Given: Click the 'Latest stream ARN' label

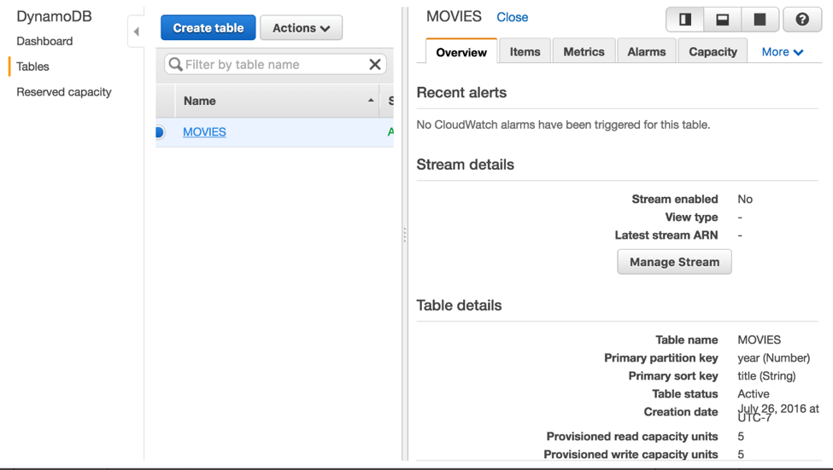Looking at the screenshot, I should coord(666,235).
